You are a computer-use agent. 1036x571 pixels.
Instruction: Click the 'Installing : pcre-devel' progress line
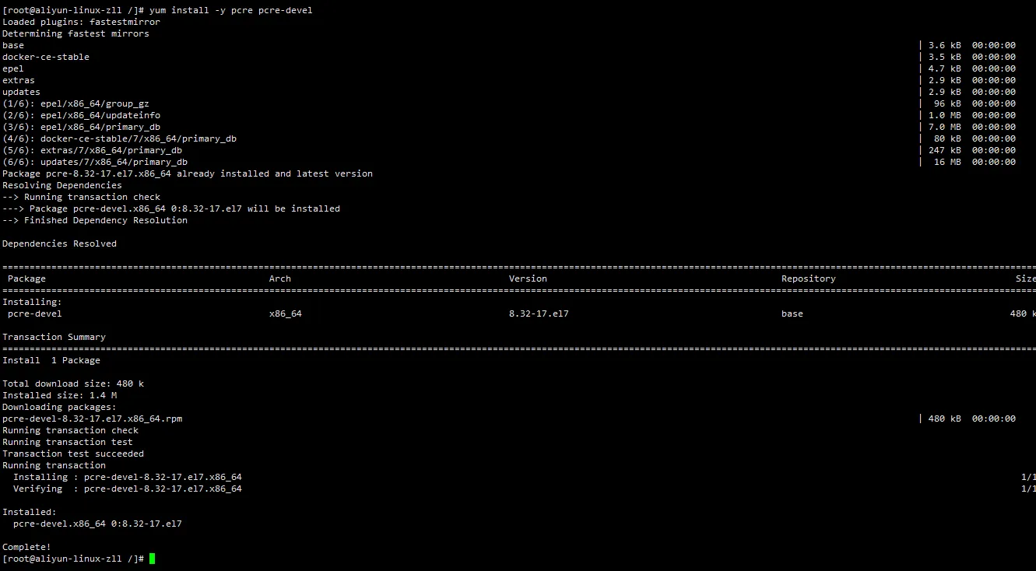click(x=128, y=477)
